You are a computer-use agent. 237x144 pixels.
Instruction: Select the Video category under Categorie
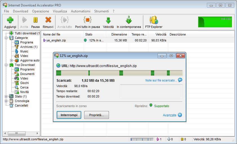(24, 56)
